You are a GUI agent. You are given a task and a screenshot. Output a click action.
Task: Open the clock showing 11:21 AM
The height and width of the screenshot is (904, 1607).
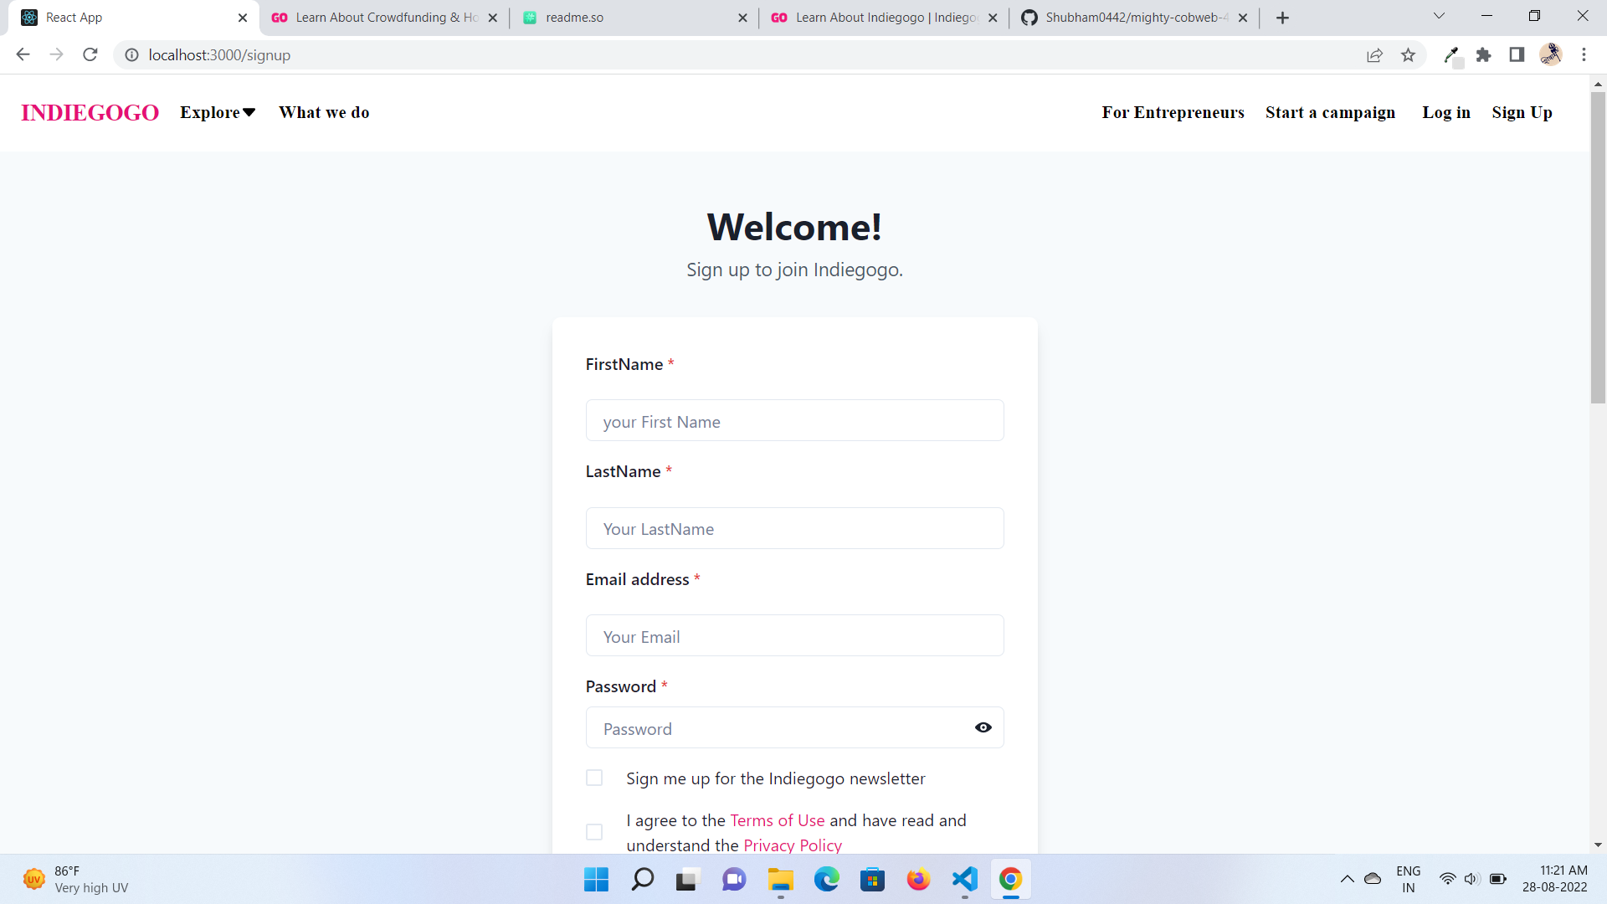1555,880
